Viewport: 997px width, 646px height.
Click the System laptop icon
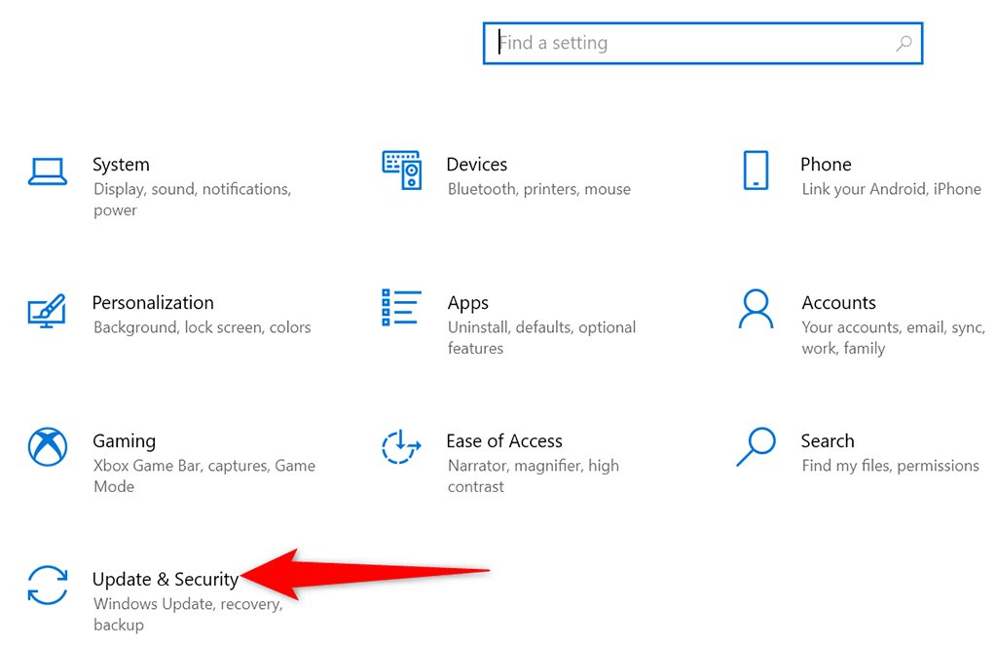48,172
